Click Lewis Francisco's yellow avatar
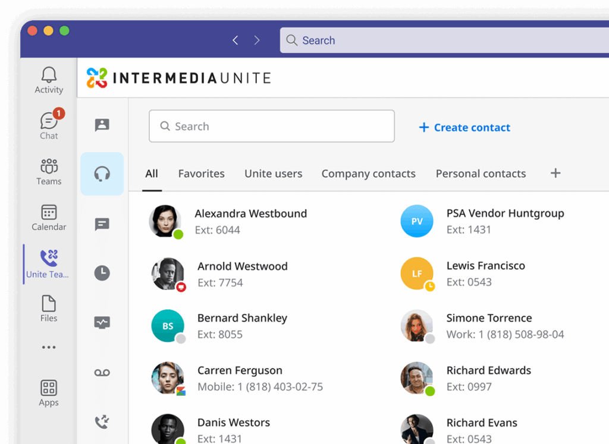609x444 pixels. [x=417, y=273]
